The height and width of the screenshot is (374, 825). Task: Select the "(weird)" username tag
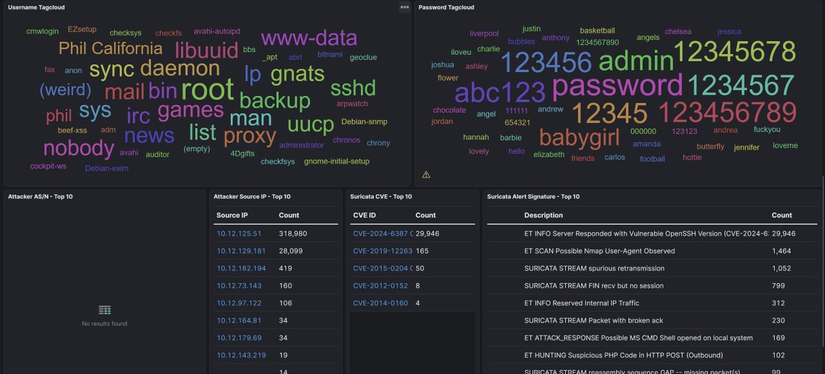click(65, 90)
